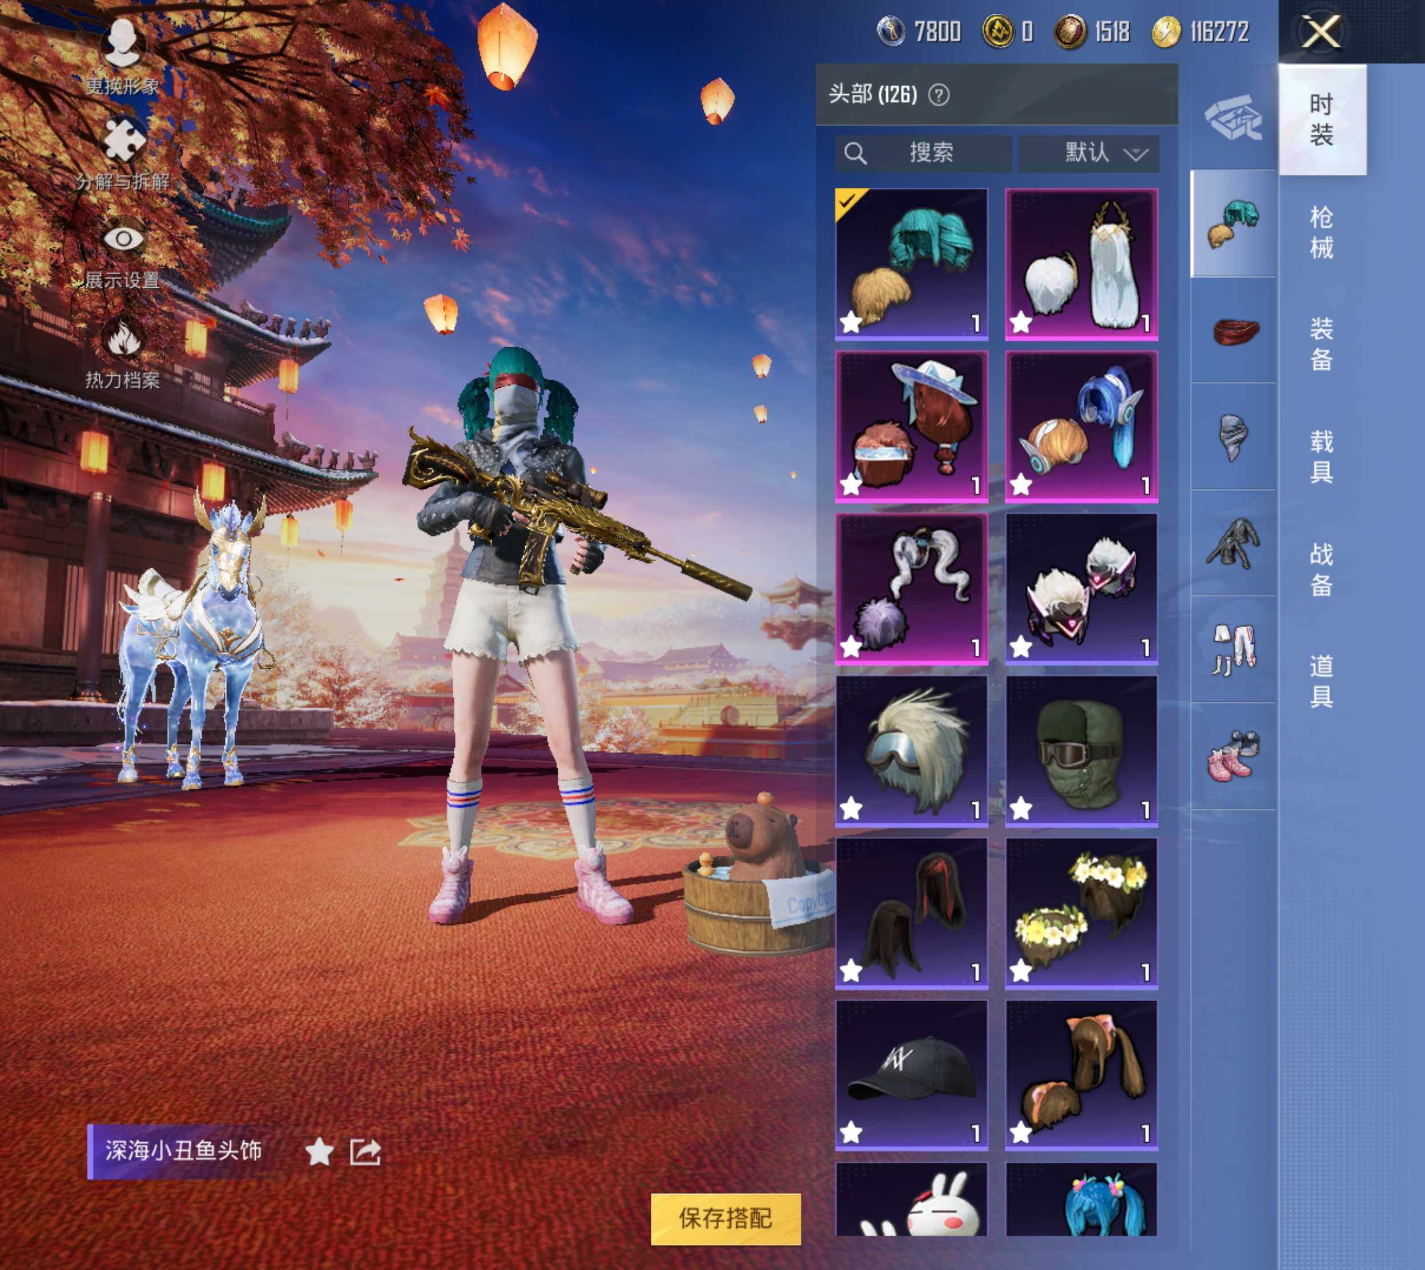The width and height of the screenshot is (1425, 1270).
Task: Expand the 默认 sort dropdown
Action: [1088, 153]
